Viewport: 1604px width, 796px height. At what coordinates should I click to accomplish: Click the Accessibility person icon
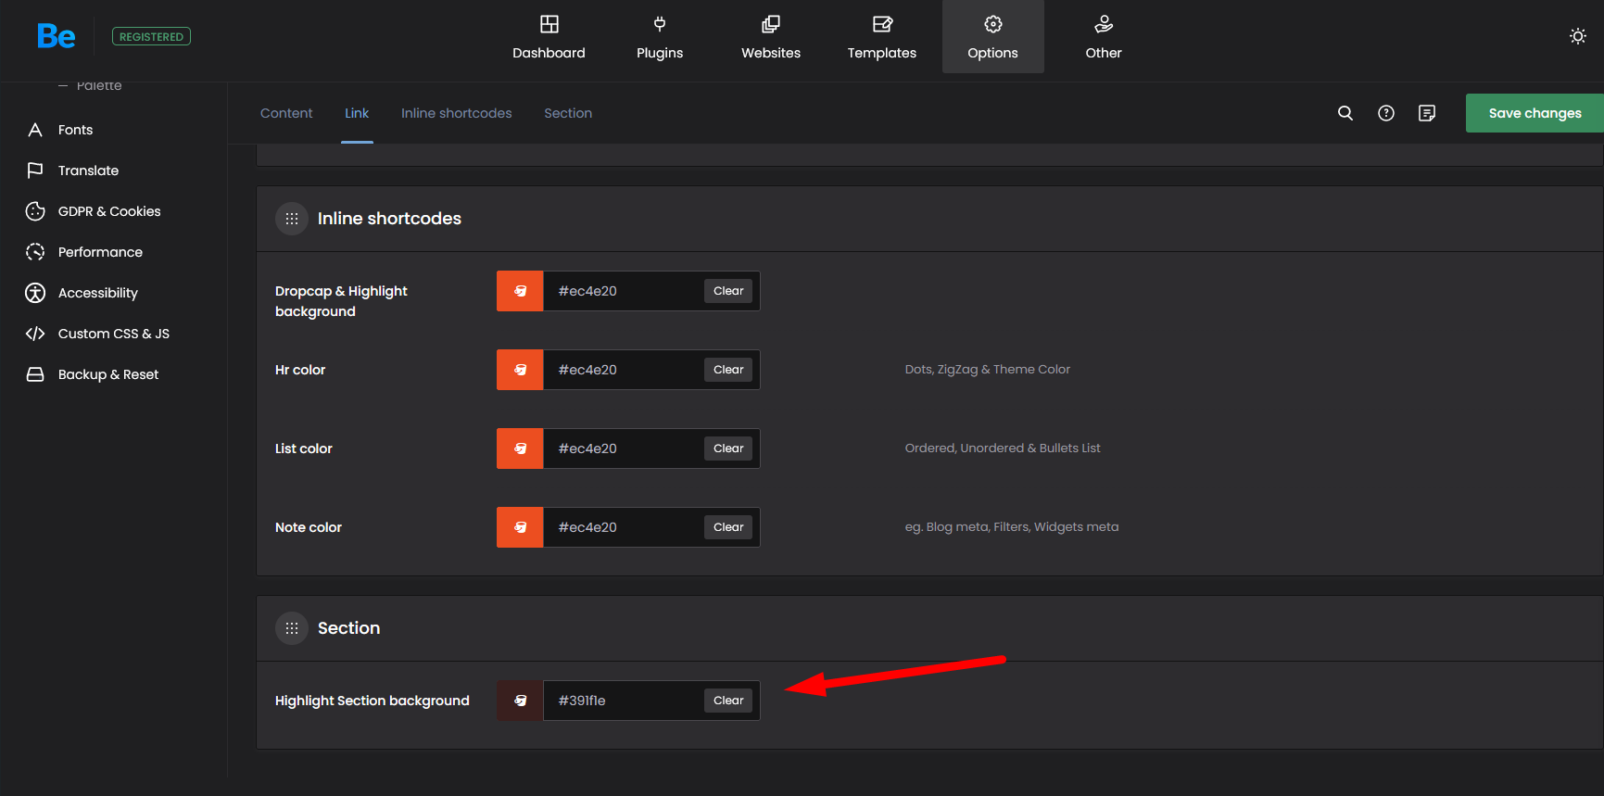pos(35,293)
